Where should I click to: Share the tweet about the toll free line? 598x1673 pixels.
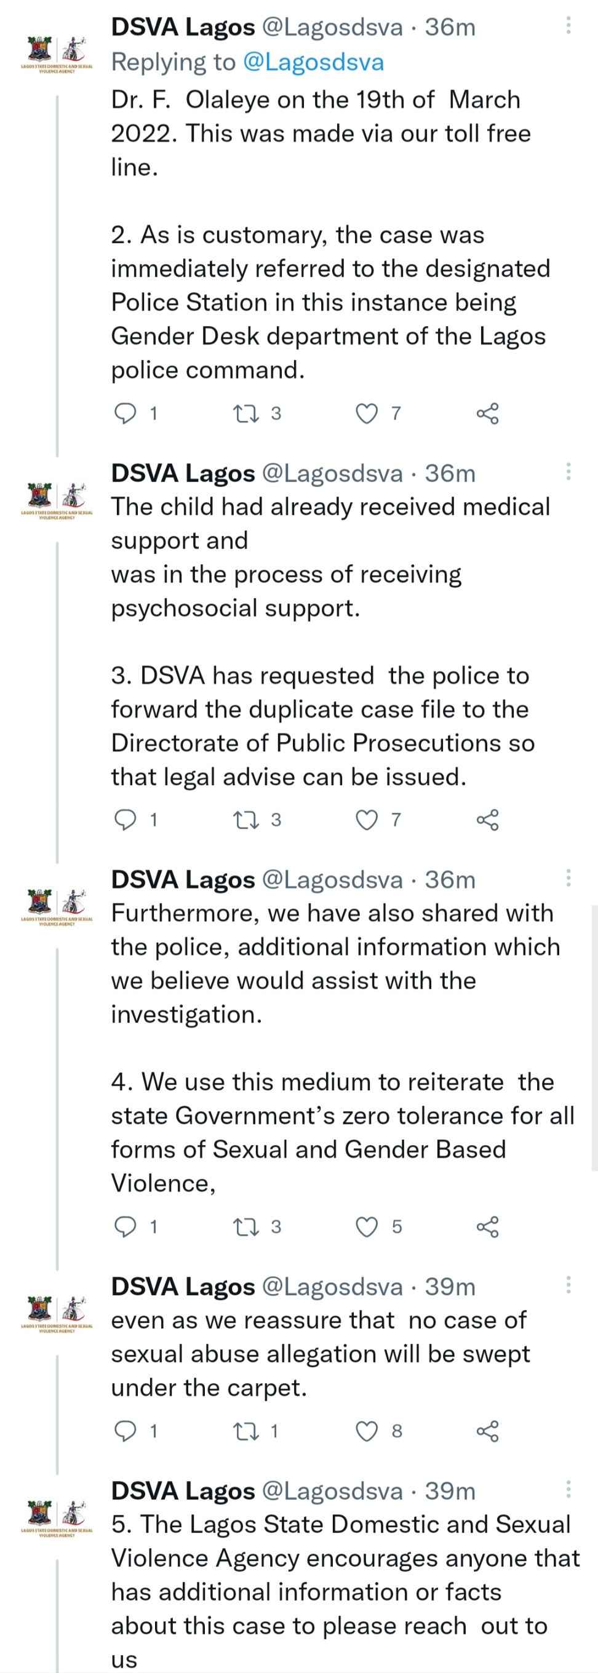coord(488,413)
